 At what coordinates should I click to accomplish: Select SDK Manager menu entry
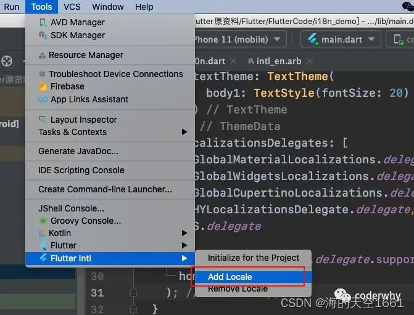[x=110, y=35]
